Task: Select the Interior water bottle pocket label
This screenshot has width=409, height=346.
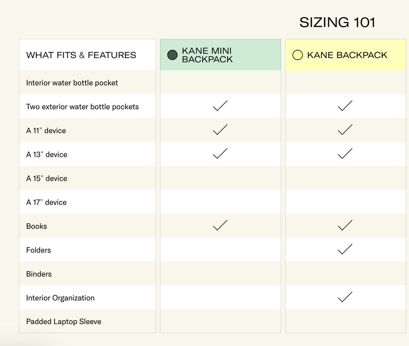Action: (x=72, y=83)
